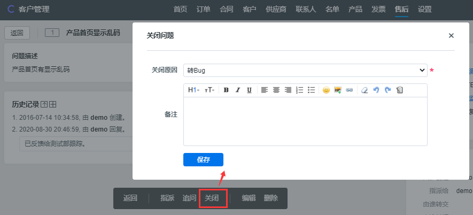Go to 订单 in the top menu
Screen dimensions: 473x215
(203, 9)
